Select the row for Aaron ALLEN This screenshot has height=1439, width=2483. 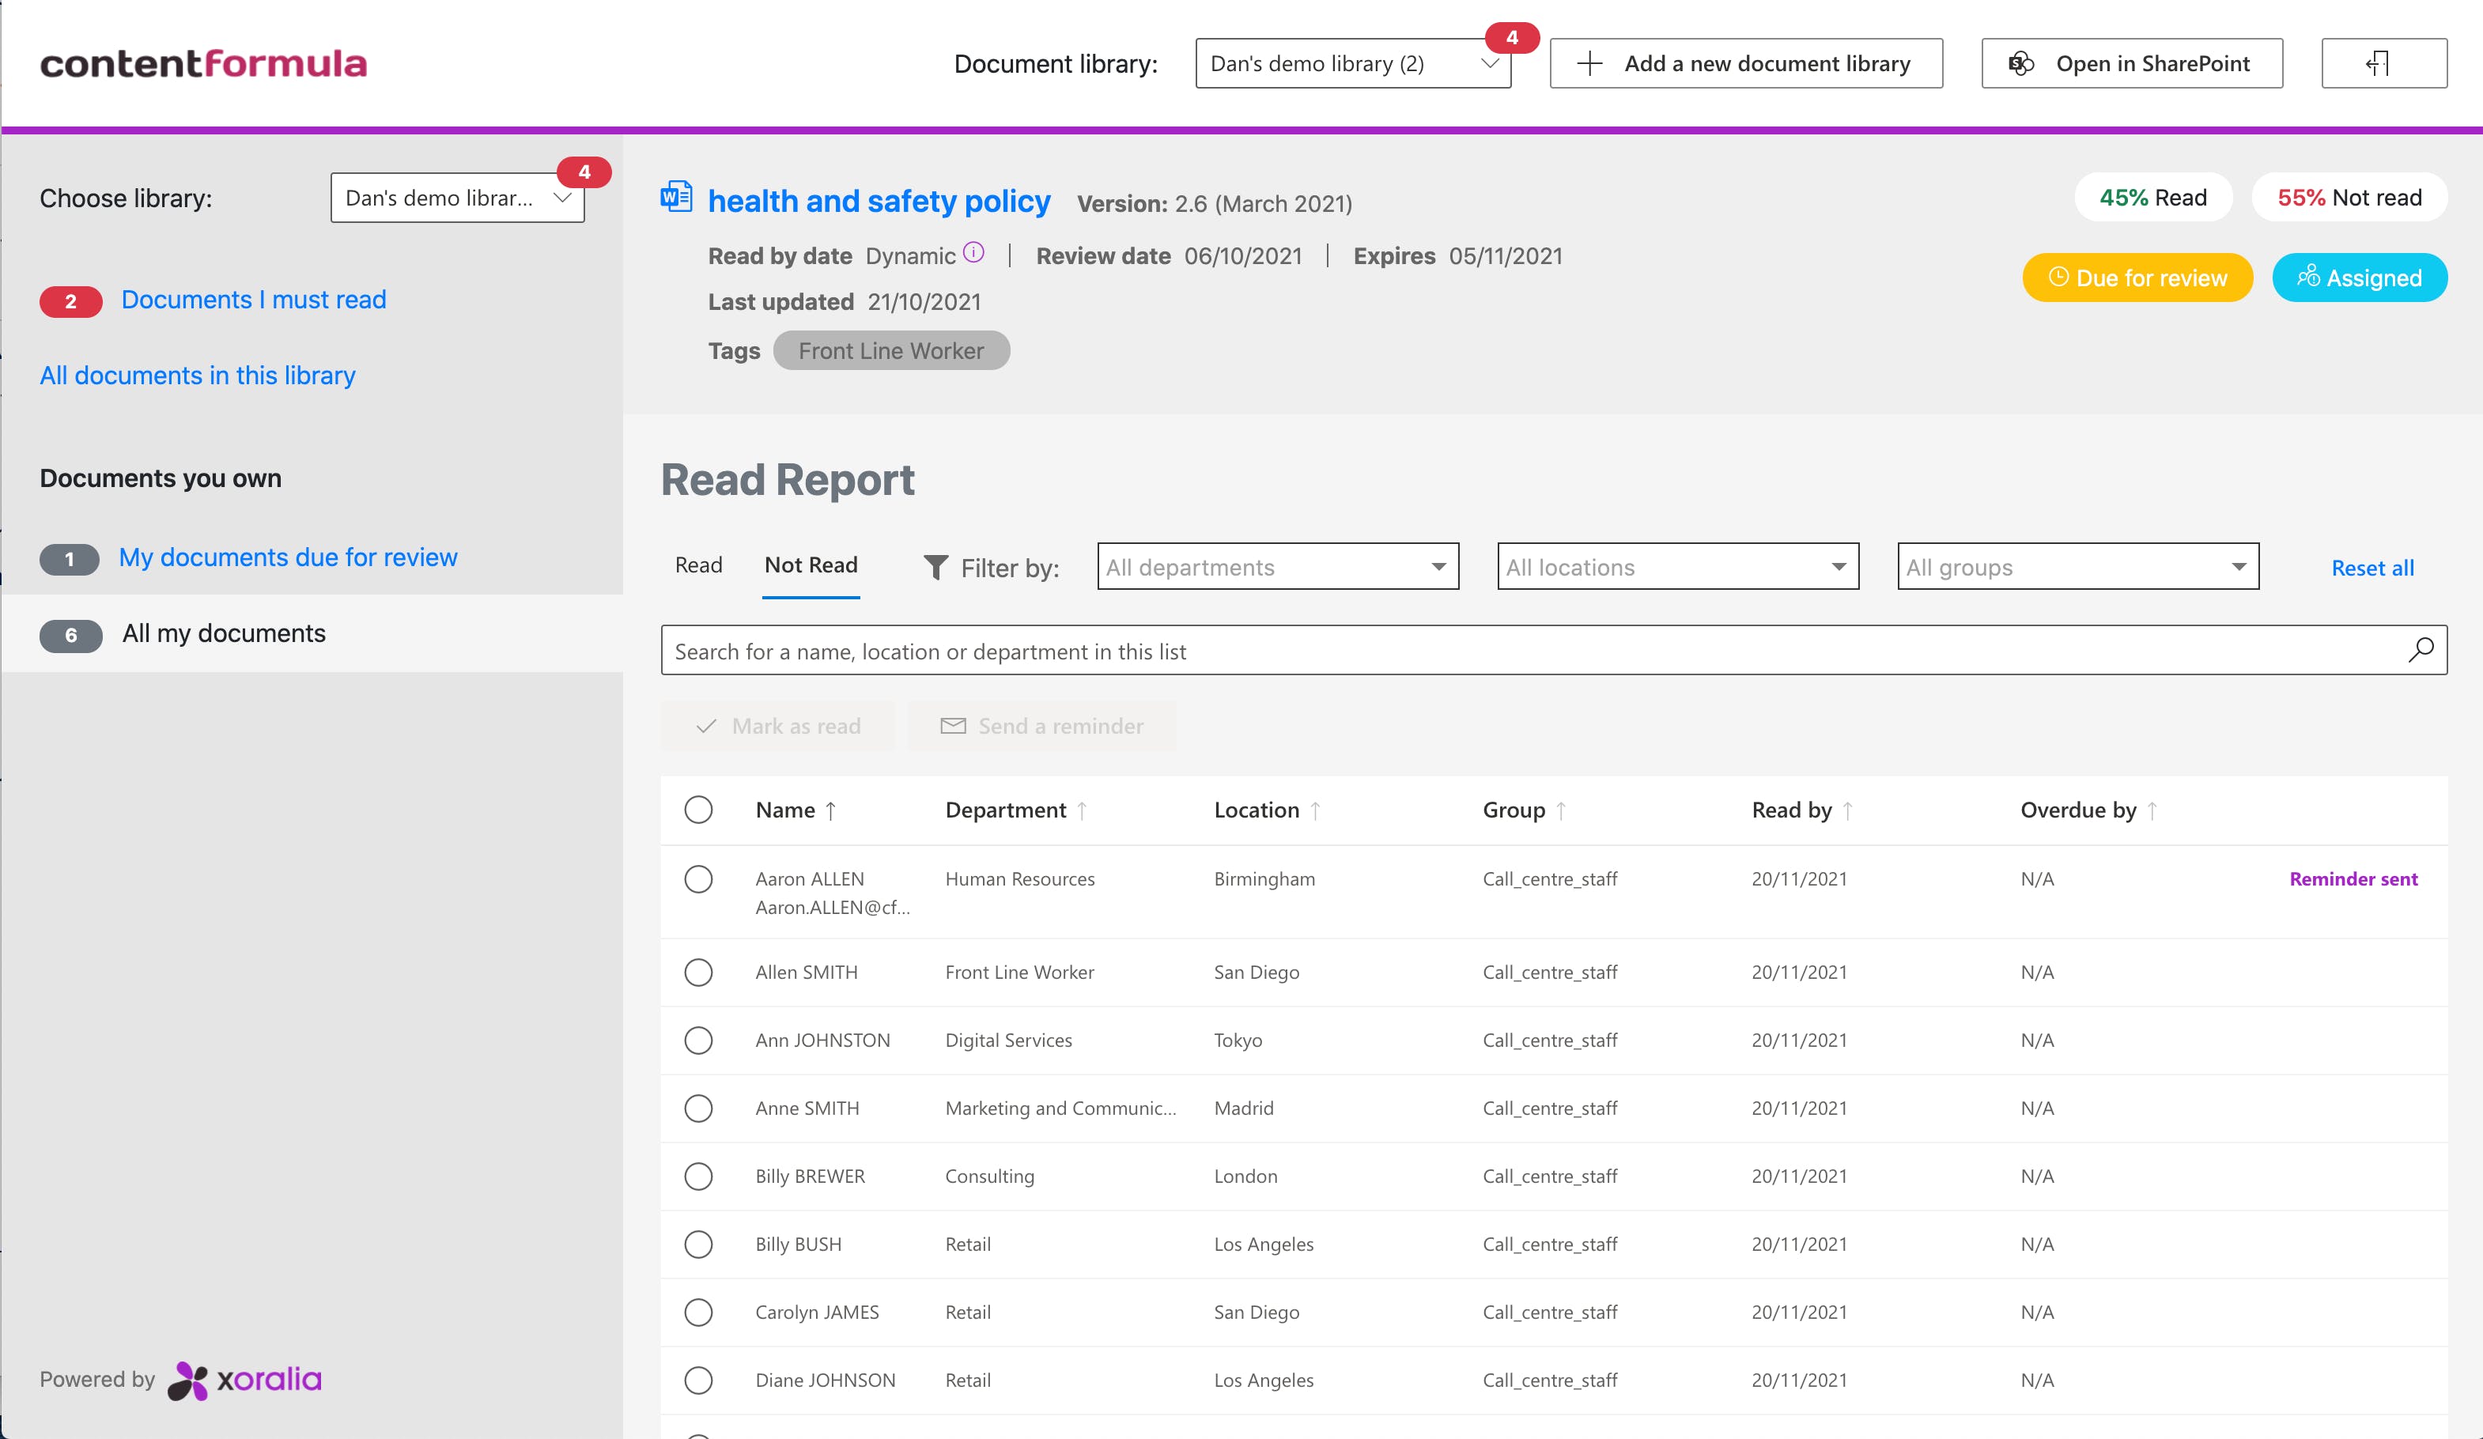[698, 878]
